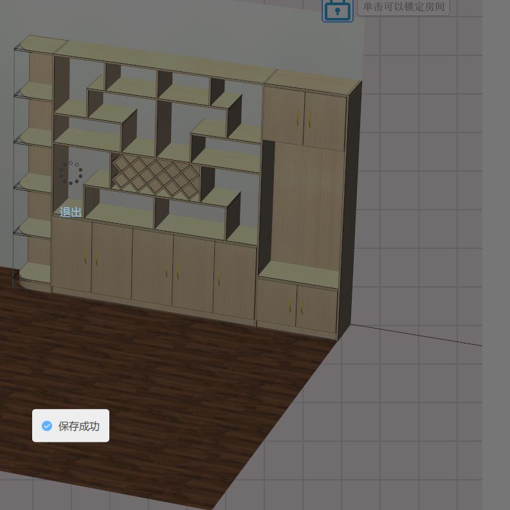Click the 退出 exit link
The image size is (510, 510).
pos(71,212)
